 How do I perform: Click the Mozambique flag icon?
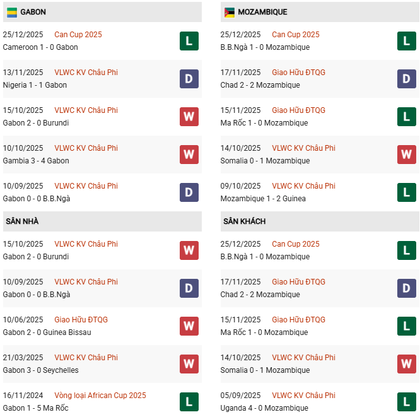pyautogui.click(x=230, y=12)
